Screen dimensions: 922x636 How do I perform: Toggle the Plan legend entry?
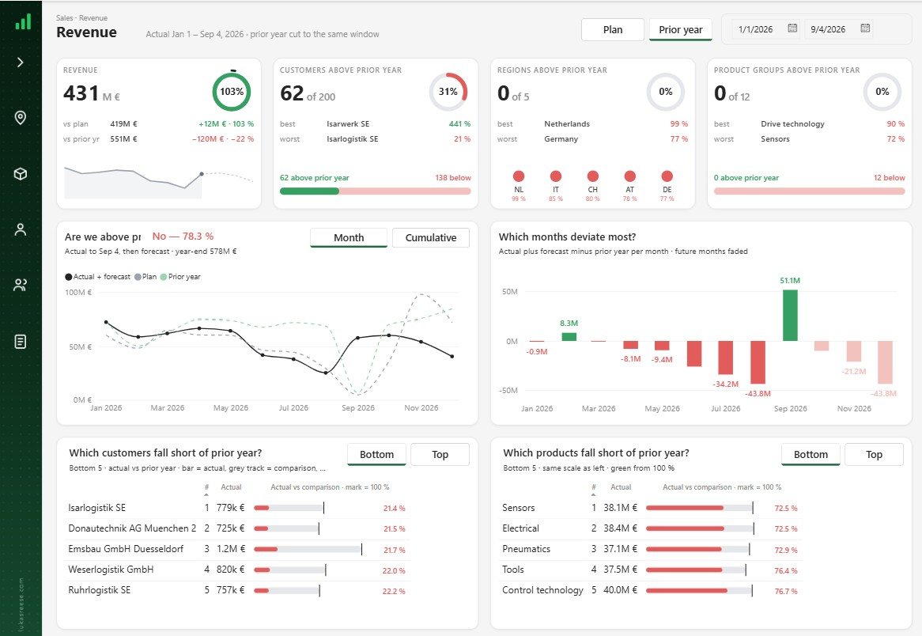(145, 277)
